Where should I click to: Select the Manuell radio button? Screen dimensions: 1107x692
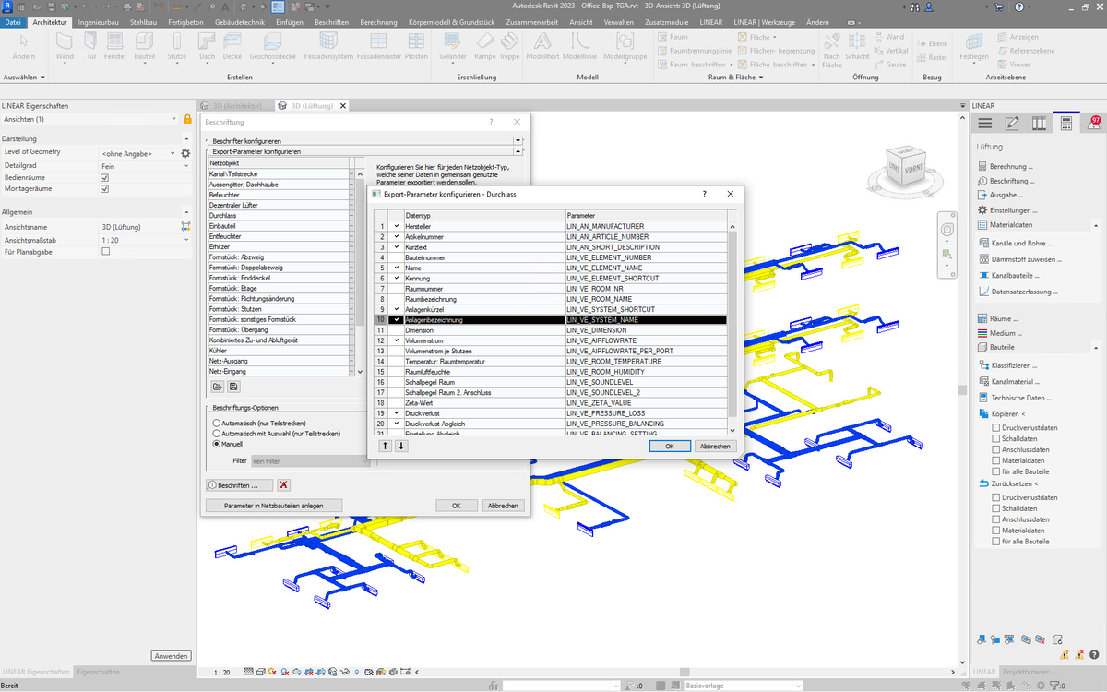217,444
